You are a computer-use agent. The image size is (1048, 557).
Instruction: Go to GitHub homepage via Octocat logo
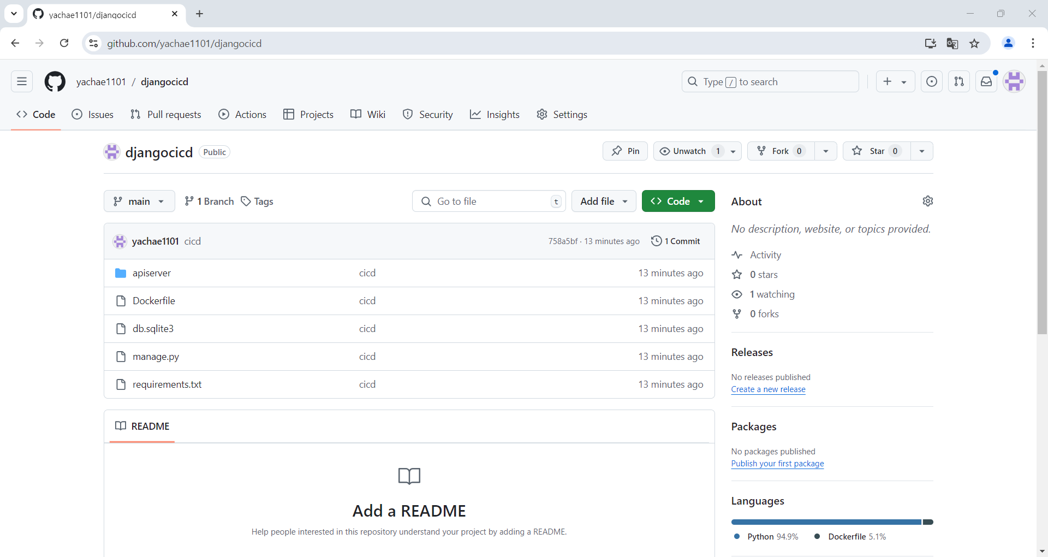pyautogui.click(x=55, y=81)
